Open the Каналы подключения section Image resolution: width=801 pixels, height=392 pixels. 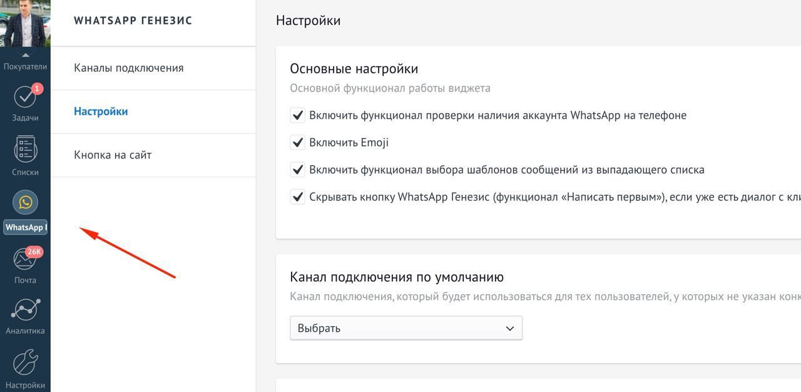(x=153, y=68)
